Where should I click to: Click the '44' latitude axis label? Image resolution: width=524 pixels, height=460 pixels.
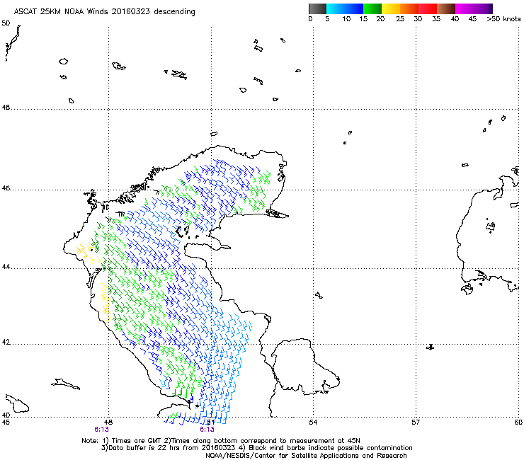coord(6,267)
